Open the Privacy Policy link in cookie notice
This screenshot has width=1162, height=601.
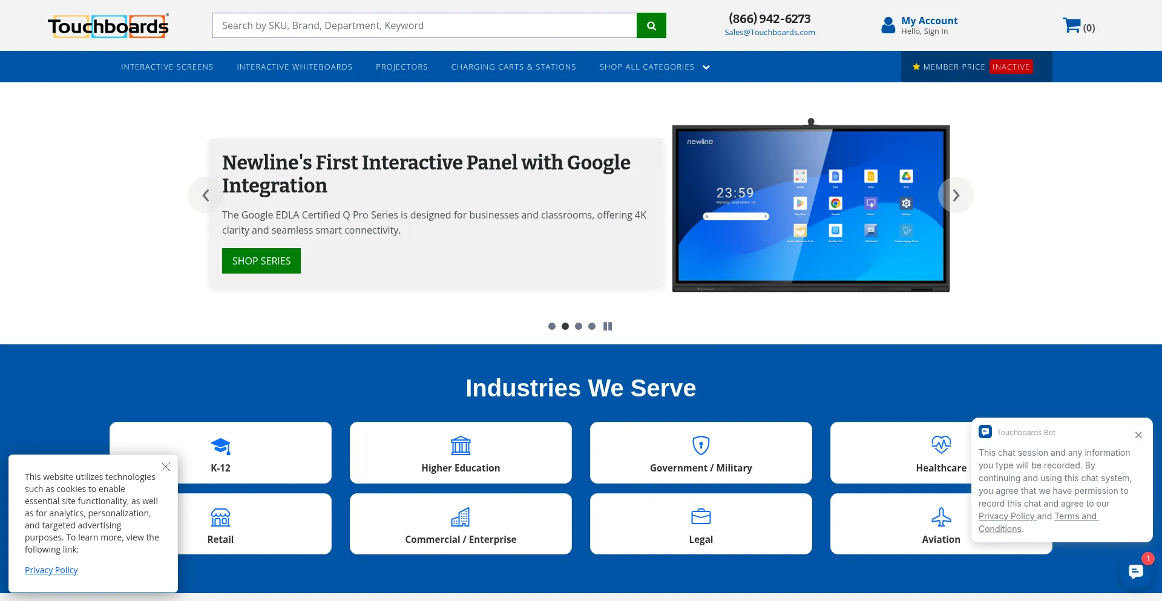51,570
